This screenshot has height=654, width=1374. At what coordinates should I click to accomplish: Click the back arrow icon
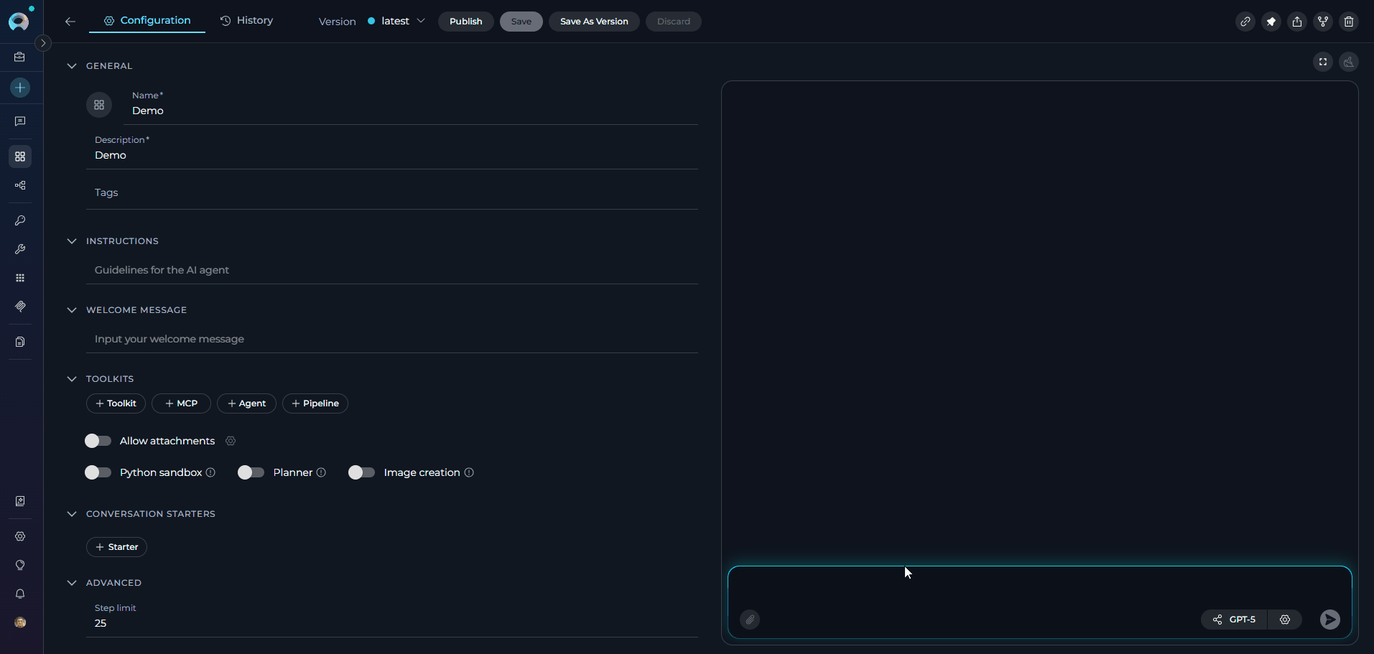(70, 22)
